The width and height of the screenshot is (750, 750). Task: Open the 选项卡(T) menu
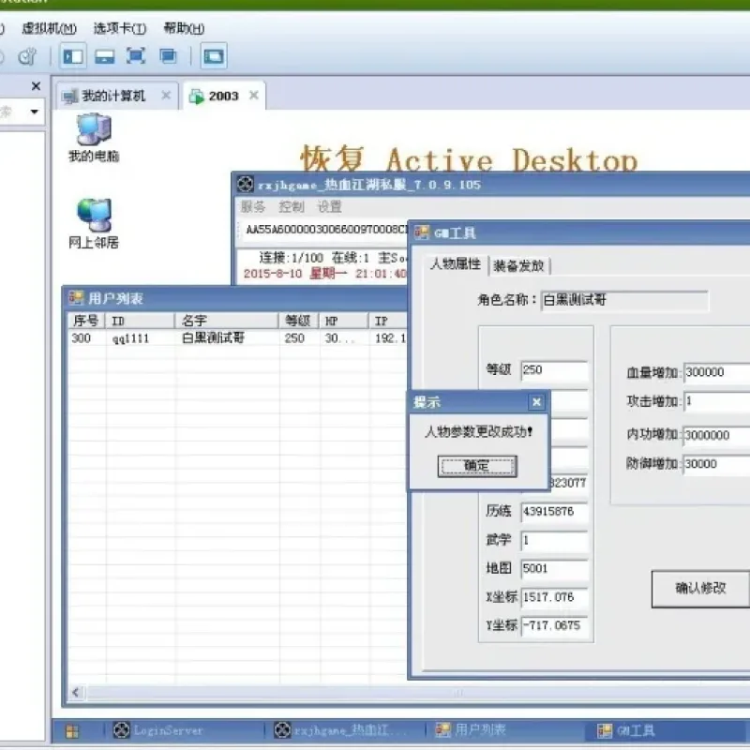[x=120, y=28]
